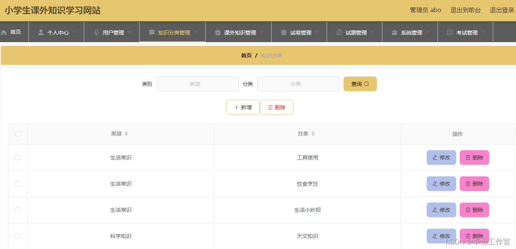This screenshot has width=516, height=249.
Task: Click 退出登录 link
Action: click(502, 10)
